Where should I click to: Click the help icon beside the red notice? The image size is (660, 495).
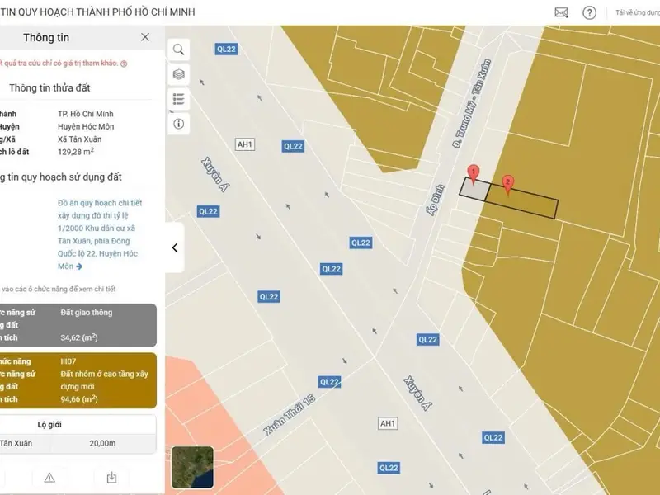(x=124, y=64)
